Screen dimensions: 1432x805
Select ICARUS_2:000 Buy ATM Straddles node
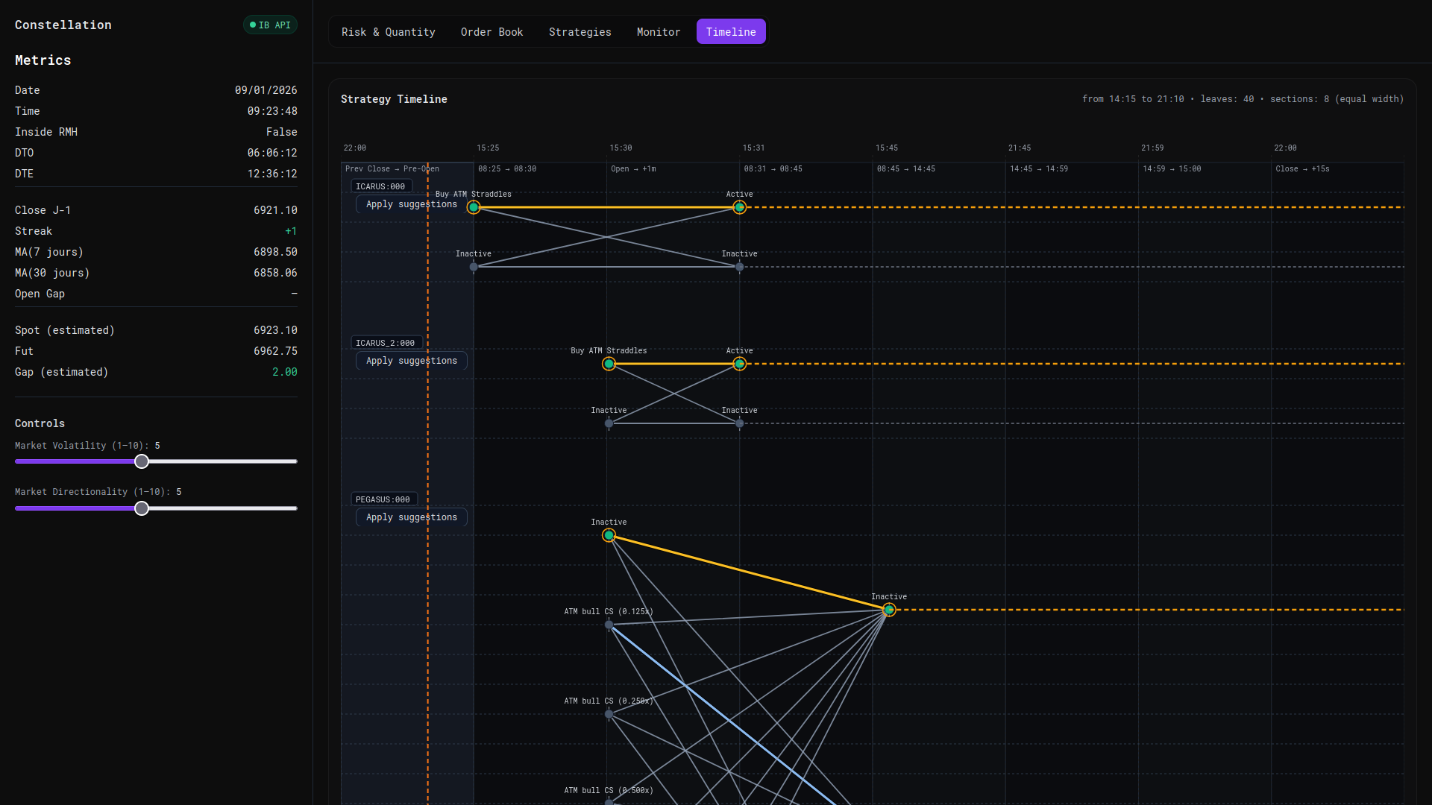(x=609, y=364)
